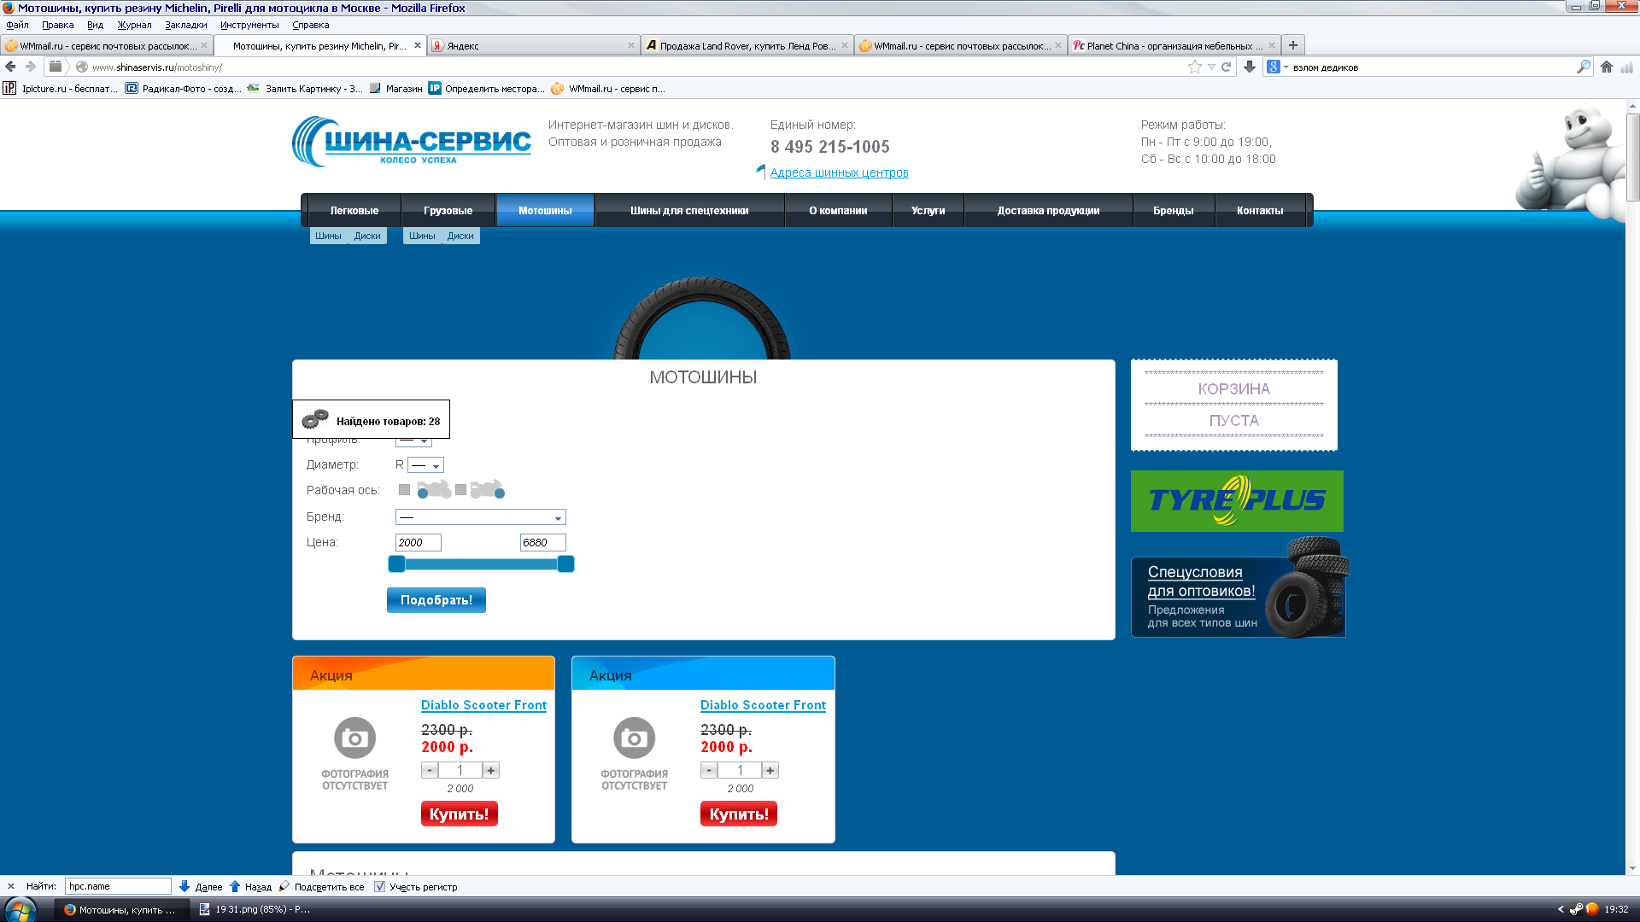Click the Reload page icon
The image size is (1640, 922).
pyautogui.click(x=1227, y=67)
